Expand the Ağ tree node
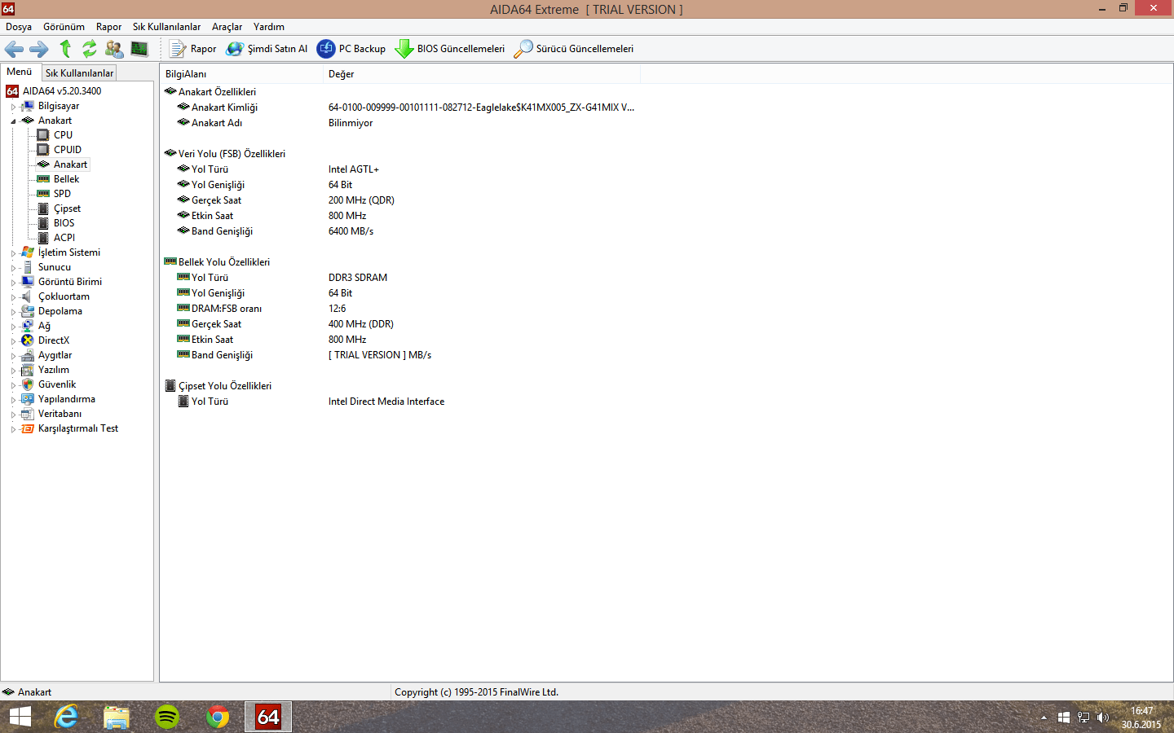This screenshot has width=1174, height=733. 13,327
